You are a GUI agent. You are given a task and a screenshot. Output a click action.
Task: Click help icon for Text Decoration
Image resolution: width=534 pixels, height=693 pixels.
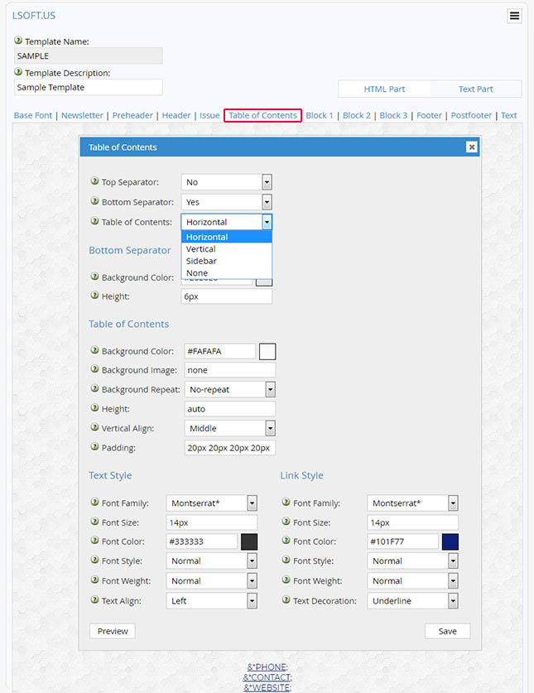click(286, 599)
